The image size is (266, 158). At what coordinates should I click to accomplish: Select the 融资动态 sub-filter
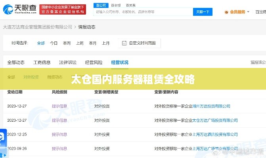click(55, 77)
